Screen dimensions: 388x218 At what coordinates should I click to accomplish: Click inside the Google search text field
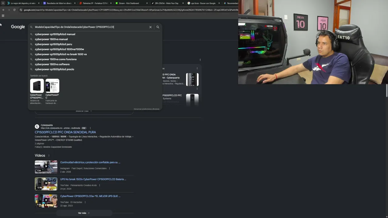tap(91, 27)
